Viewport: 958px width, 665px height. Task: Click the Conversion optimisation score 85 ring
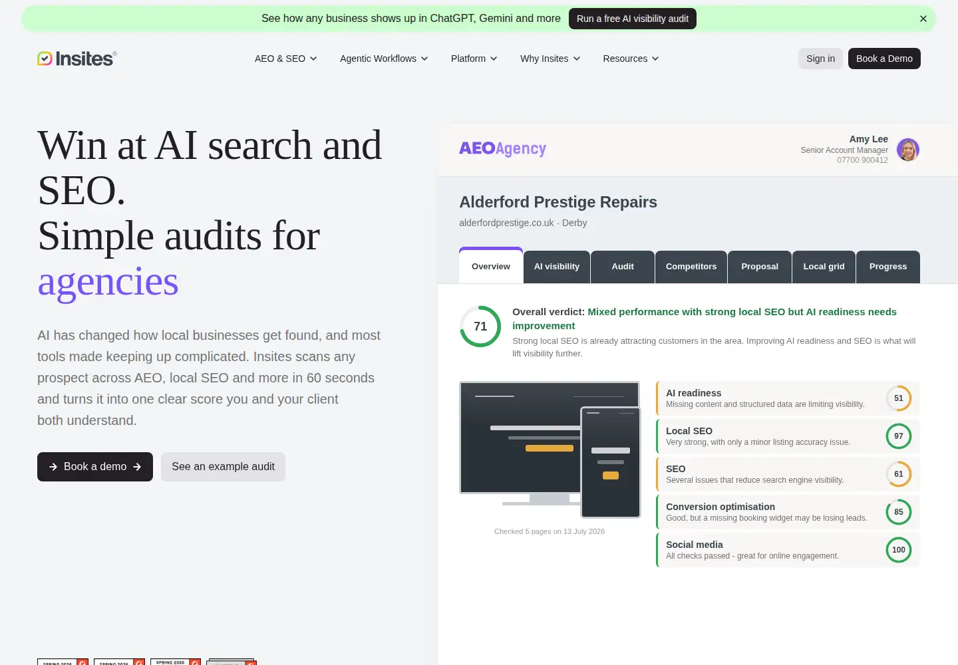(x=899, y=512)
